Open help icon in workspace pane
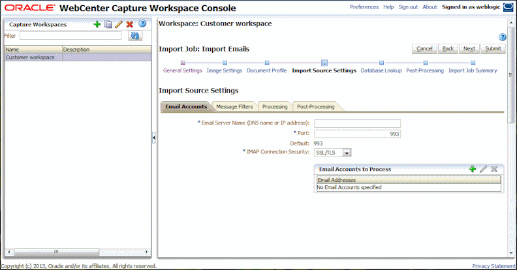The width and height of the screenshot is (517, 270). click(502, 37)
